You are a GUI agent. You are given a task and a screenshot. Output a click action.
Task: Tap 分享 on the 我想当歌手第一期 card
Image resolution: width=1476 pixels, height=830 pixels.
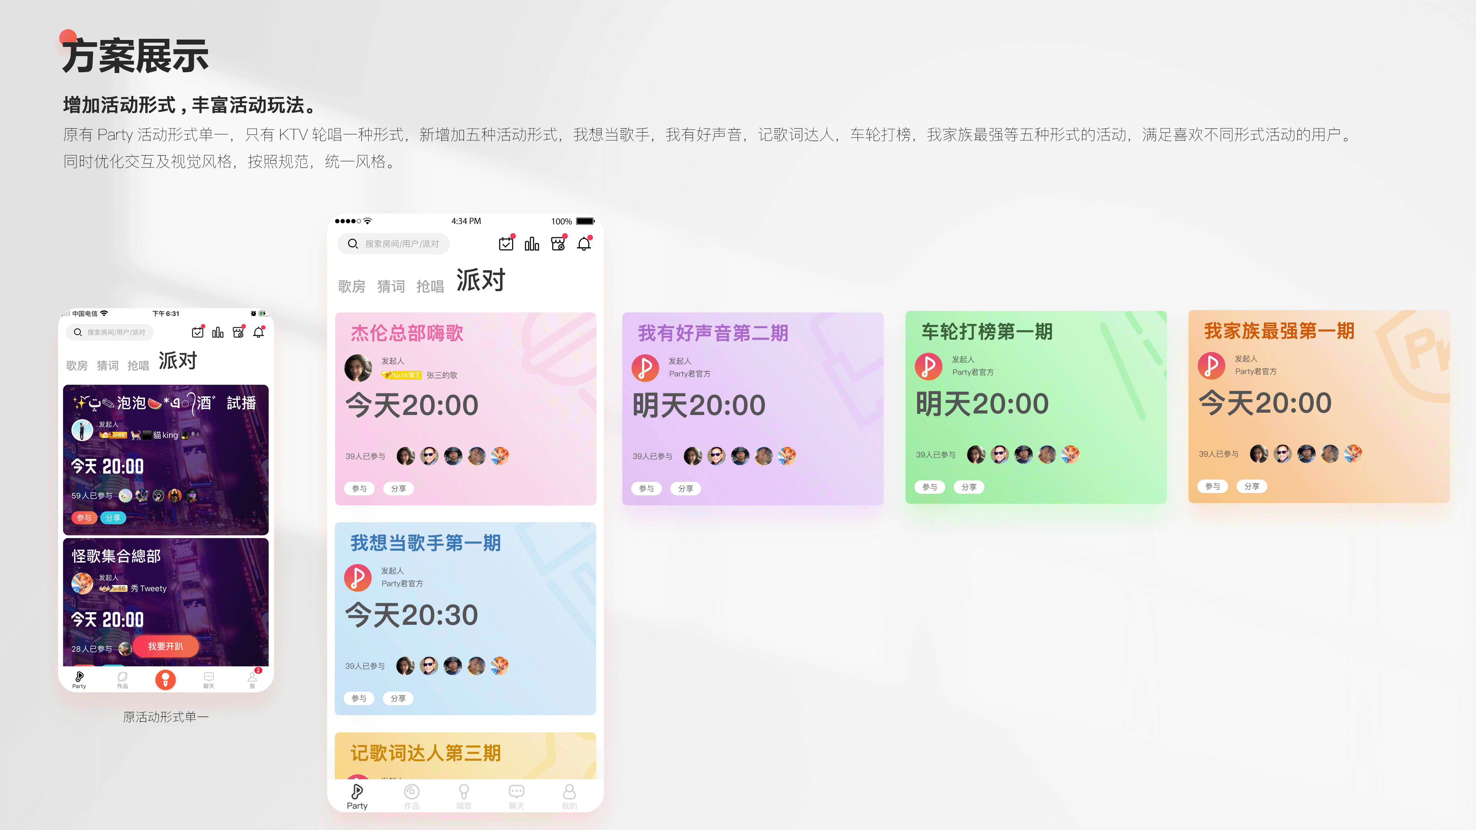(x=398, y=698)
